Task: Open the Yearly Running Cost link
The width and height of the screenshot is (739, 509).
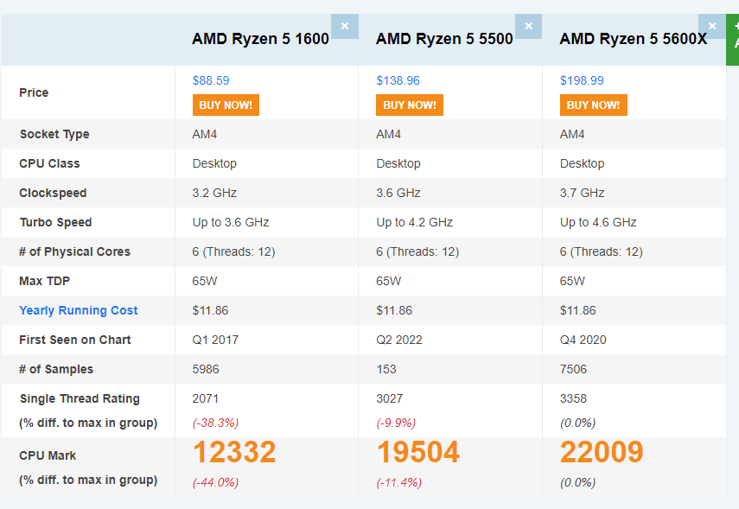Action: pos(79,310)
